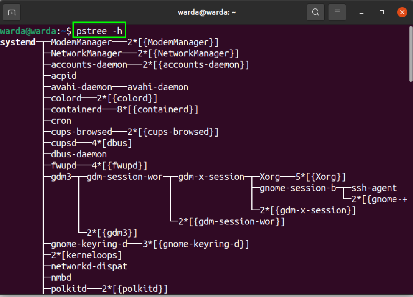Click the window title warda@warda: ~
The width and height of the screenshot is (413, 297).
coord(207,12)
